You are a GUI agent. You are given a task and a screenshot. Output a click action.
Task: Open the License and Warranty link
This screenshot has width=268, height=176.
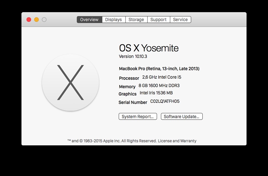177,141
